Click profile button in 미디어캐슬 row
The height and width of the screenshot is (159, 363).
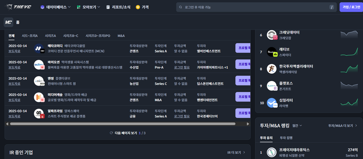pyautogui.click(x=243, y=97)
